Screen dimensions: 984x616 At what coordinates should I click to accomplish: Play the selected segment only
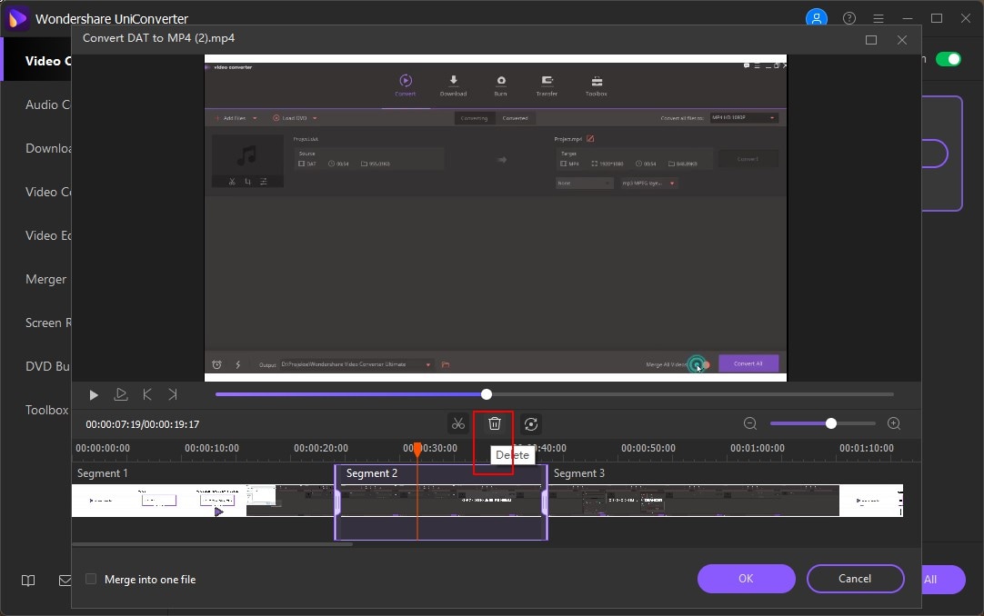pos(120,395)
